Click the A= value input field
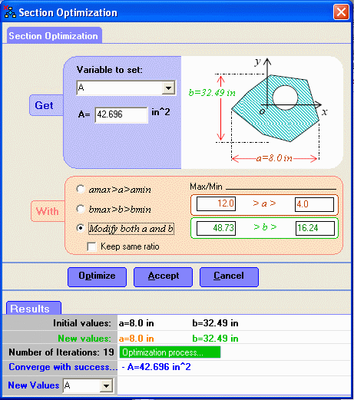354x400 pixels. (121, 114)
